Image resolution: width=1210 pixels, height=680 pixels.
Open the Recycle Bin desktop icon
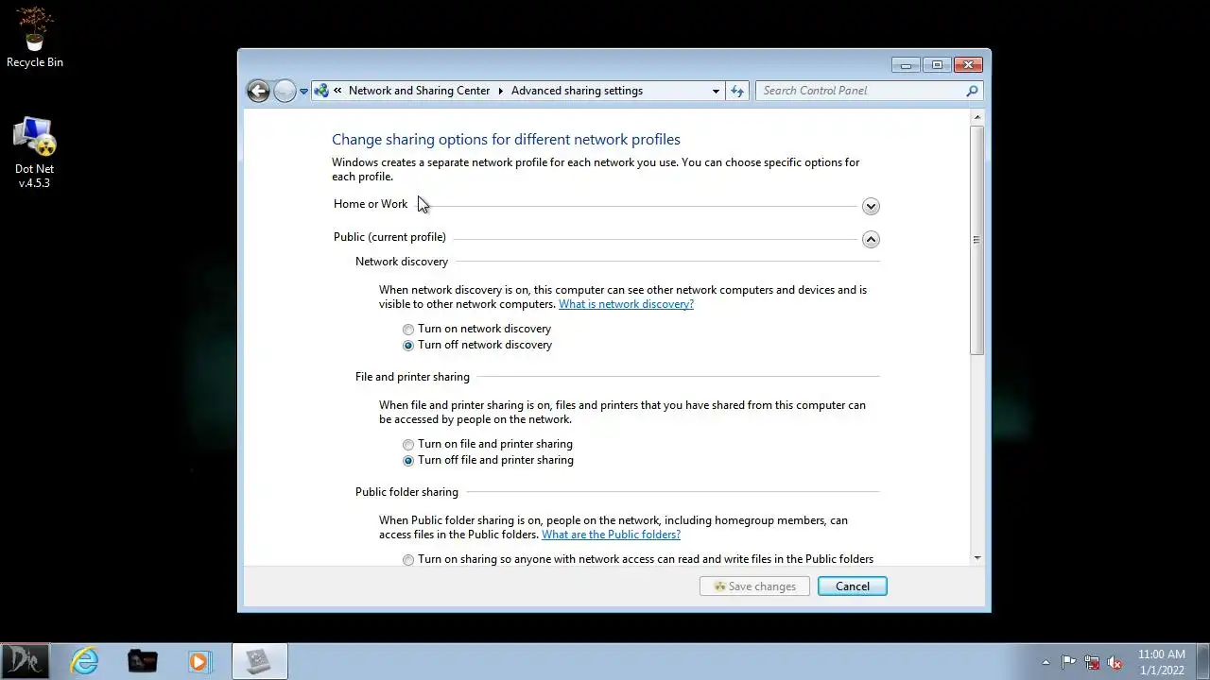click(x=35, y=38)
